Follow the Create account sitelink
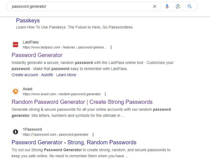 tap(25, 75)
